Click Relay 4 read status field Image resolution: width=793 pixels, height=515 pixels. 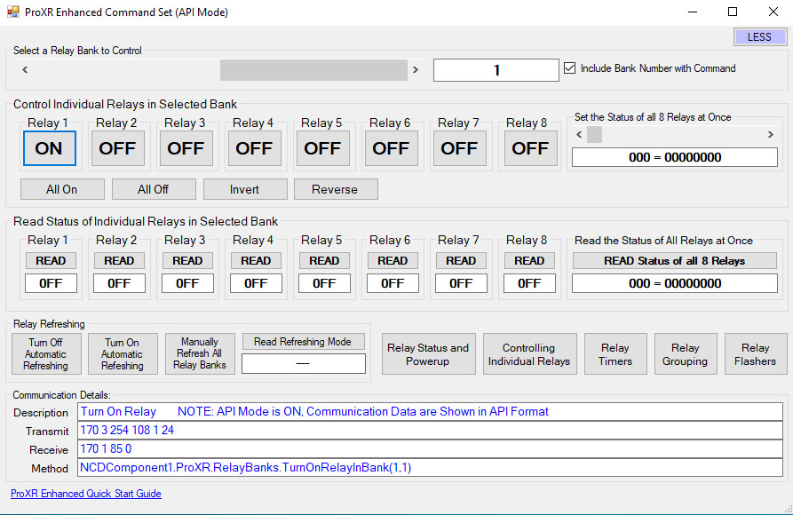[x=256, y=283]
